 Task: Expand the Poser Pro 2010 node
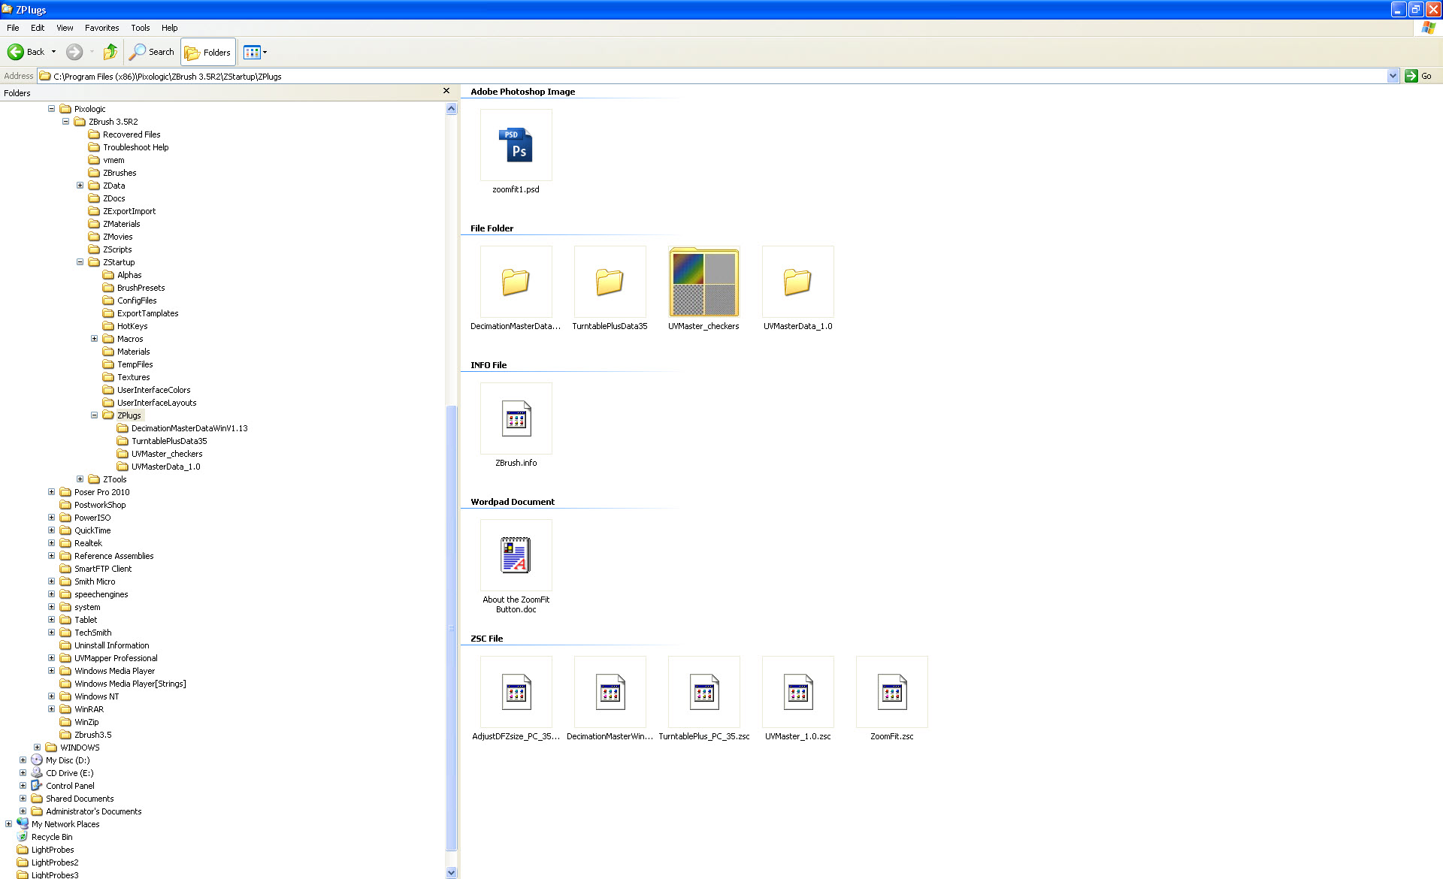tap(51, 492)
